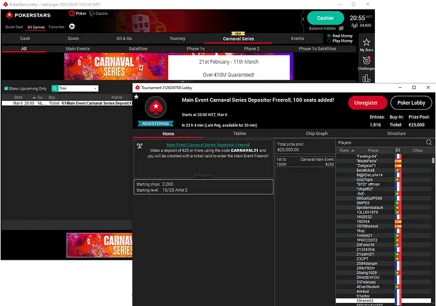This screenshot has width=436, height=306.
Task: Click the flag next to "Feeling-64"
Action: 398,156
